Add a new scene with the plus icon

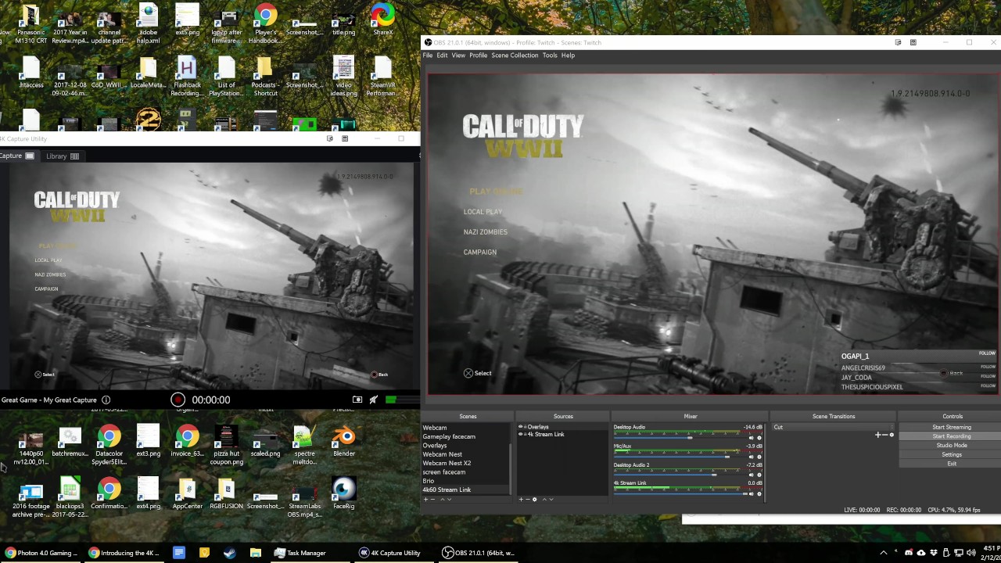tap(426, 500)
